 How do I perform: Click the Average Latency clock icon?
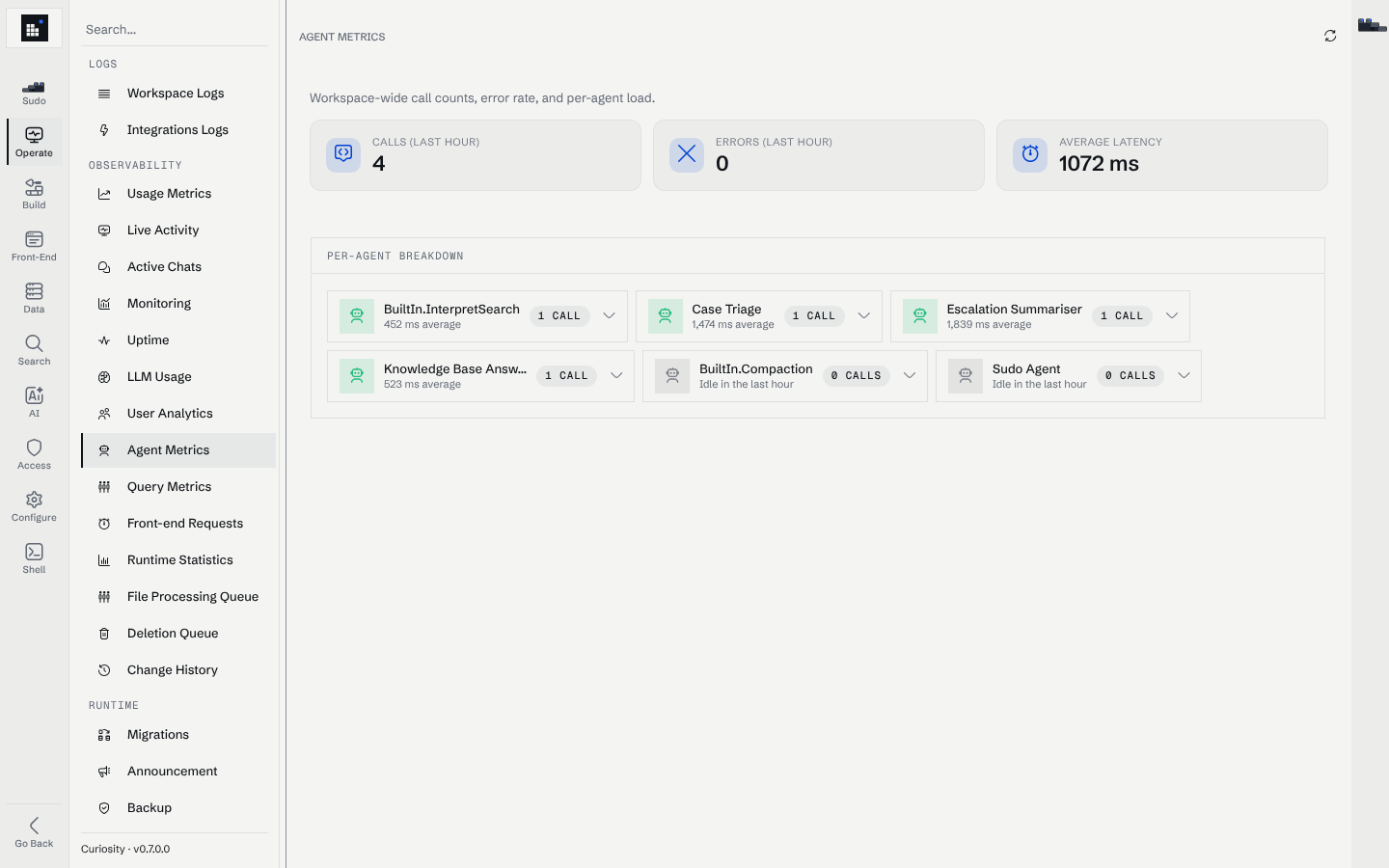pyautogui.click(x=1030, y=154)
